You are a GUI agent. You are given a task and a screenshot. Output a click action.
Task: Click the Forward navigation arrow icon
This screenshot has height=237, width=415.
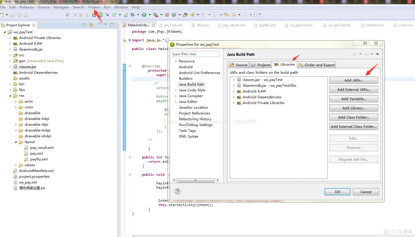tap(245, 15)
